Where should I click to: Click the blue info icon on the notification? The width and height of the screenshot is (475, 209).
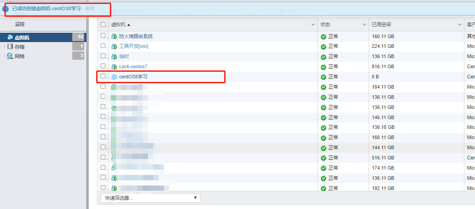tap(5, 8)
